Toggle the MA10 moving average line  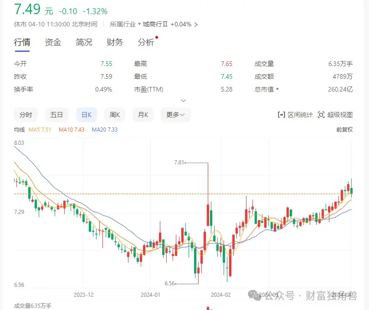71,129
